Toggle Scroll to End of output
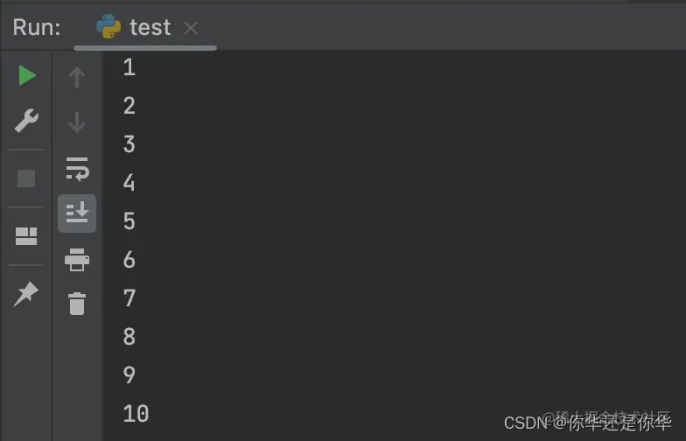The height and width of the screenshot is (441, 686). point(77,213)
